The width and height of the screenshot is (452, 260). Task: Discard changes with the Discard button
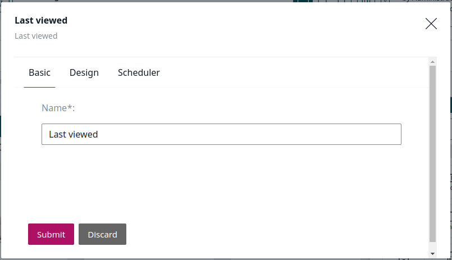click(x=102, y=234)
